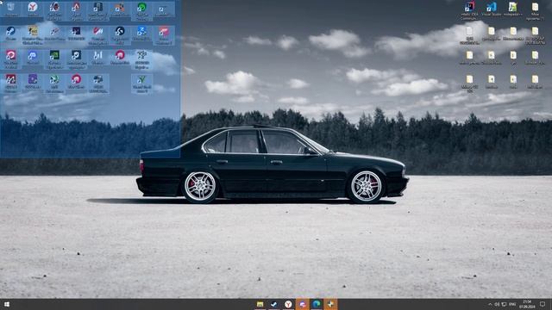Open Yandex Browser from the taskbar

(288, 304)
